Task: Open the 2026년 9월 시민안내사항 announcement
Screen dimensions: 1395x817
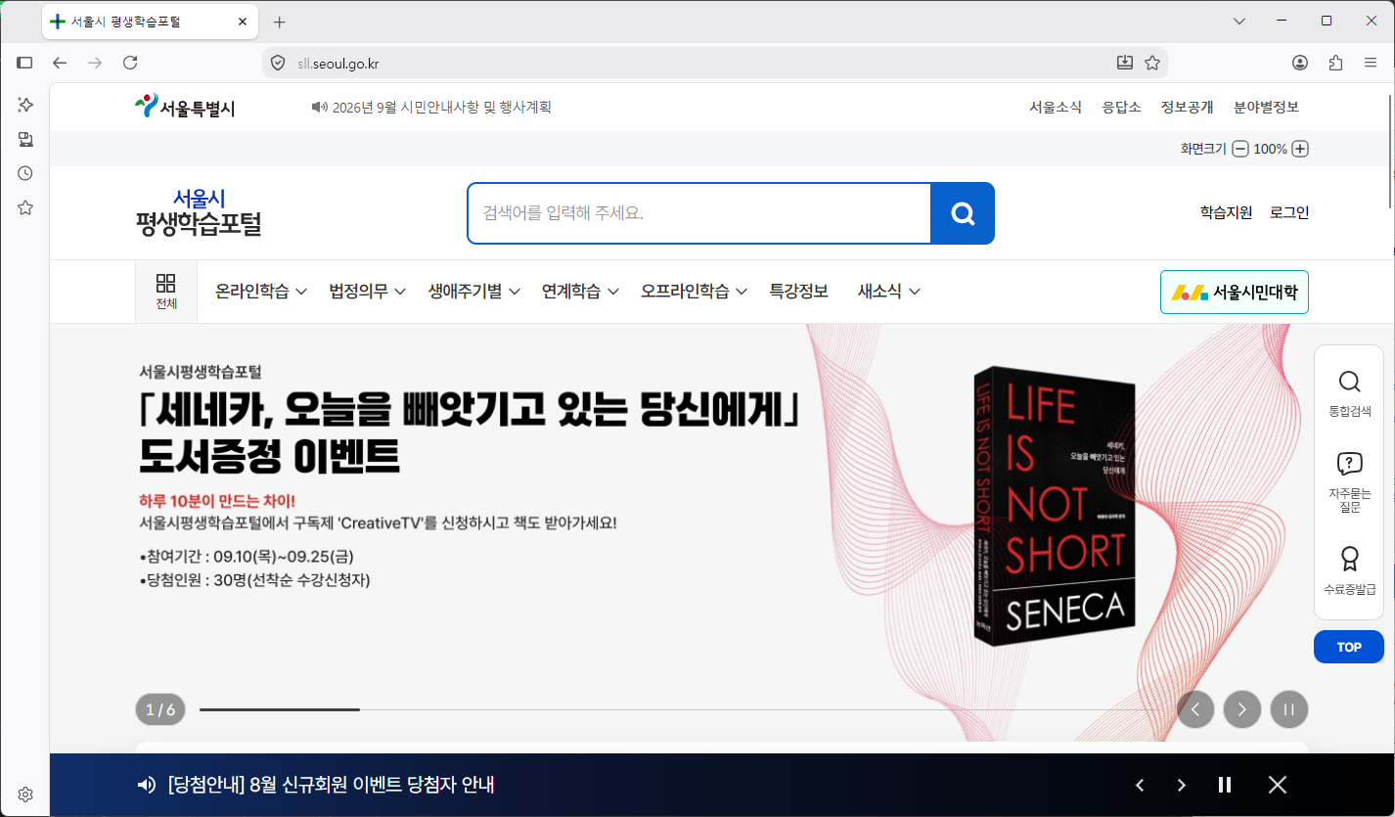Action: click(x=442, y=107)
